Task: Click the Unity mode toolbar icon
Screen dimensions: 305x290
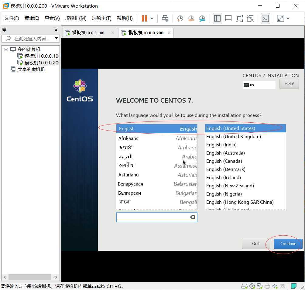Action: click(x=250, y=19)
